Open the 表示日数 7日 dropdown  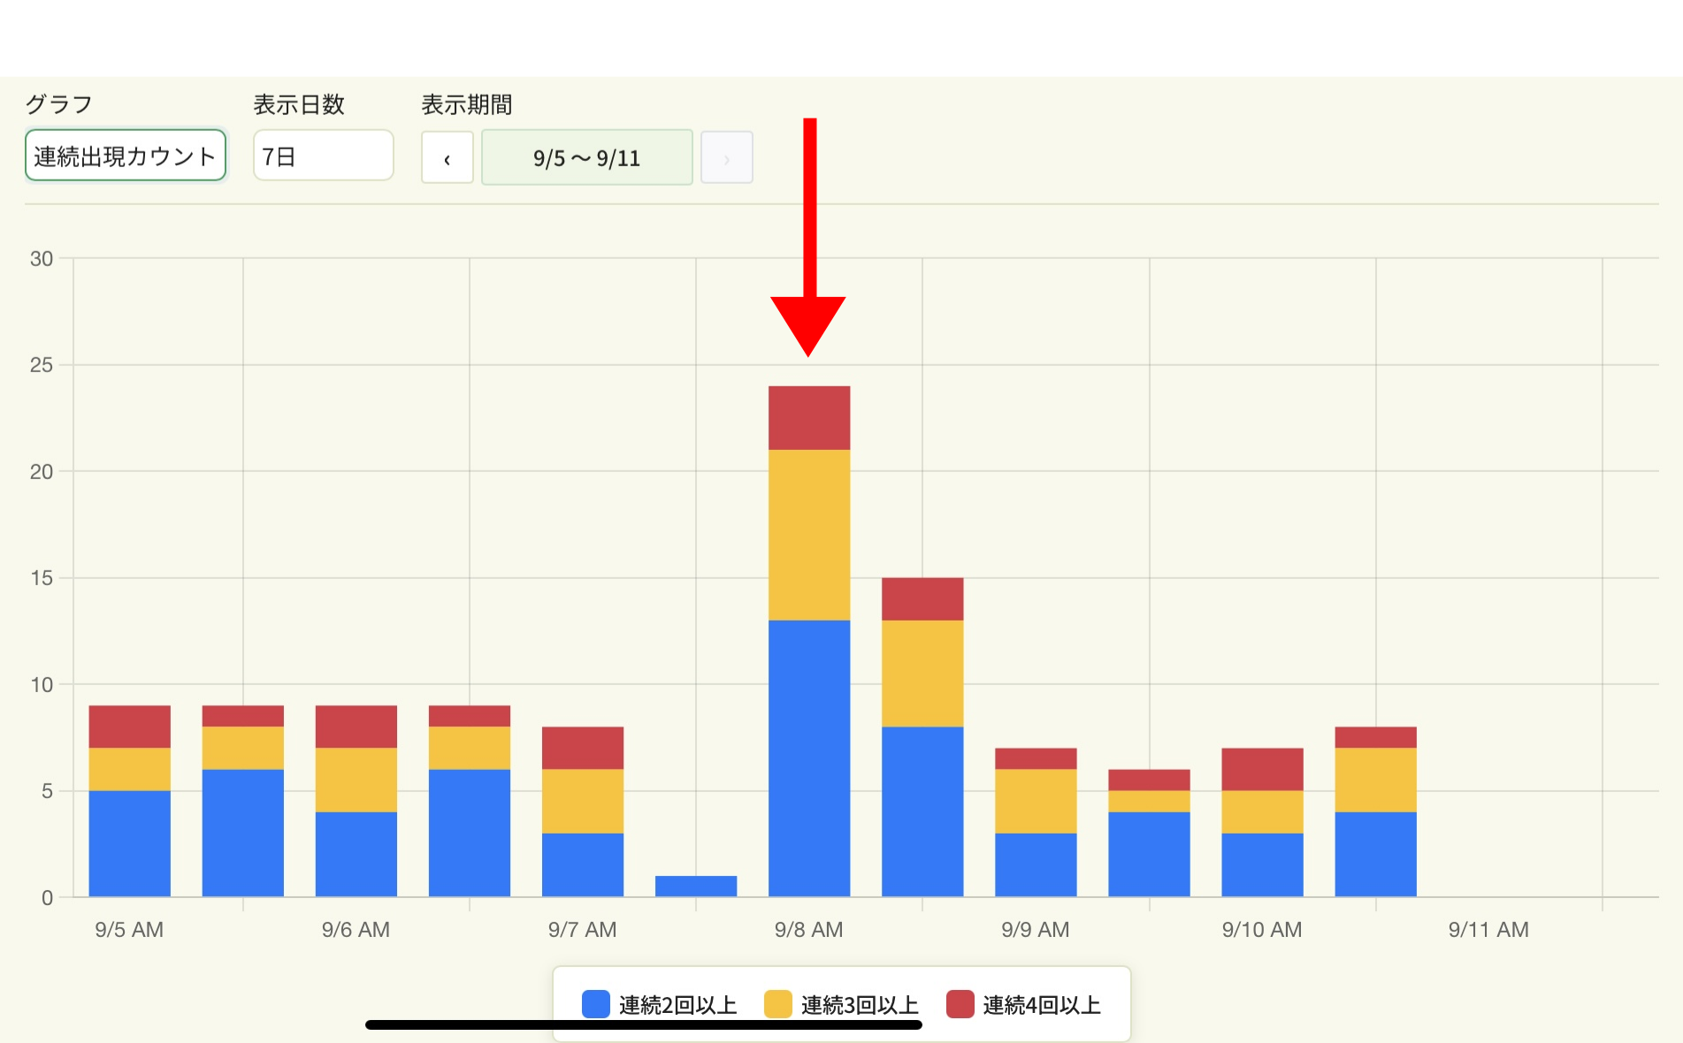coord(323,156)
